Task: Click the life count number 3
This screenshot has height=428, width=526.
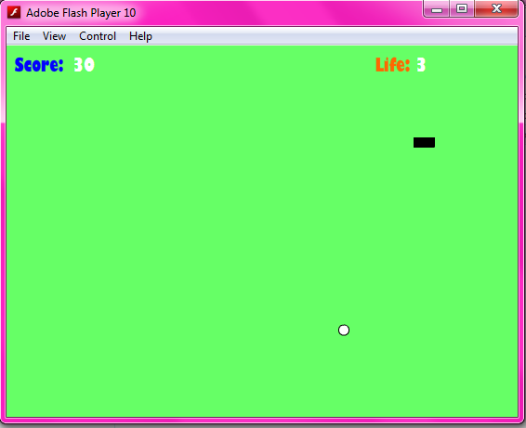Action: (421, 65)
